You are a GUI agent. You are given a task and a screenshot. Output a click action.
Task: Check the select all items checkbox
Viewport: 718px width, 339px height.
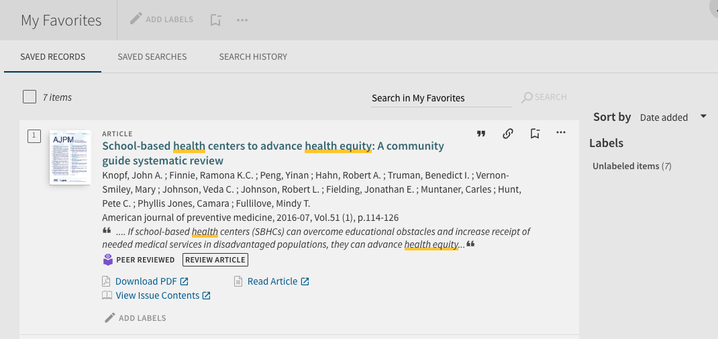[x=30, y=97]
